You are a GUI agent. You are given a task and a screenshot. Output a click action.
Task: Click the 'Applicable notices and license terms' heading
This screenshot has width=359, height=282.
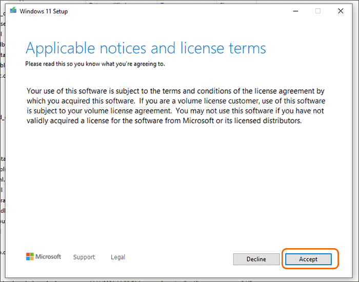coord(146,48)
